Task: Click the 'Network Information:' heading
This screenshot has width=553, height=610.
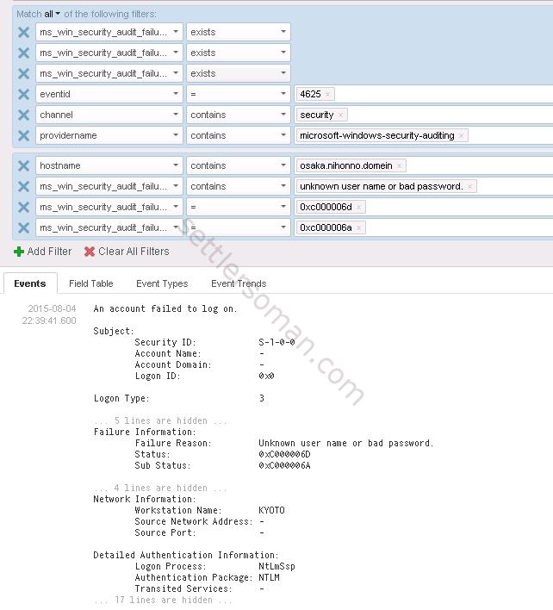Action: (145, 499)
